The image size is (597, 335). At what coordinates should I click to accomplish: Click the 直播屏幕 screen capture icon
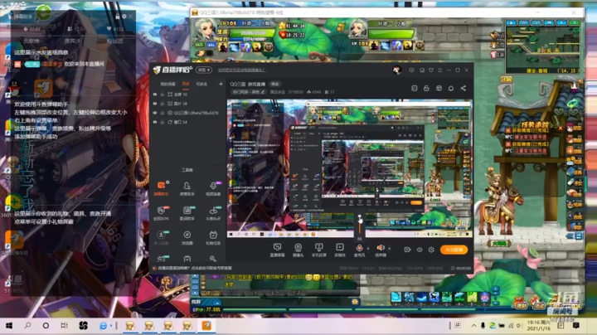pos(277,250)
